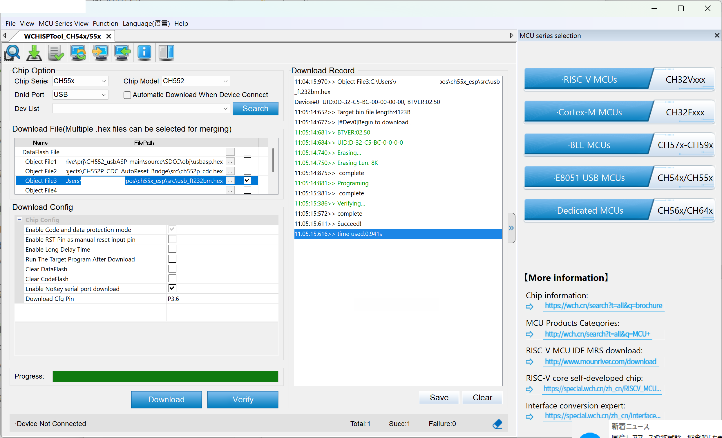Click the green download arrow toolbar icon

(x=34, y=53)
